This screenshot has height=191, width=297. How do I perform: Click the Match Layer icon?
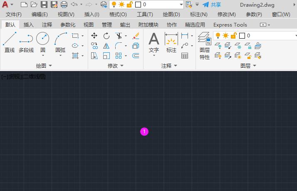click(x=258, y=56)
